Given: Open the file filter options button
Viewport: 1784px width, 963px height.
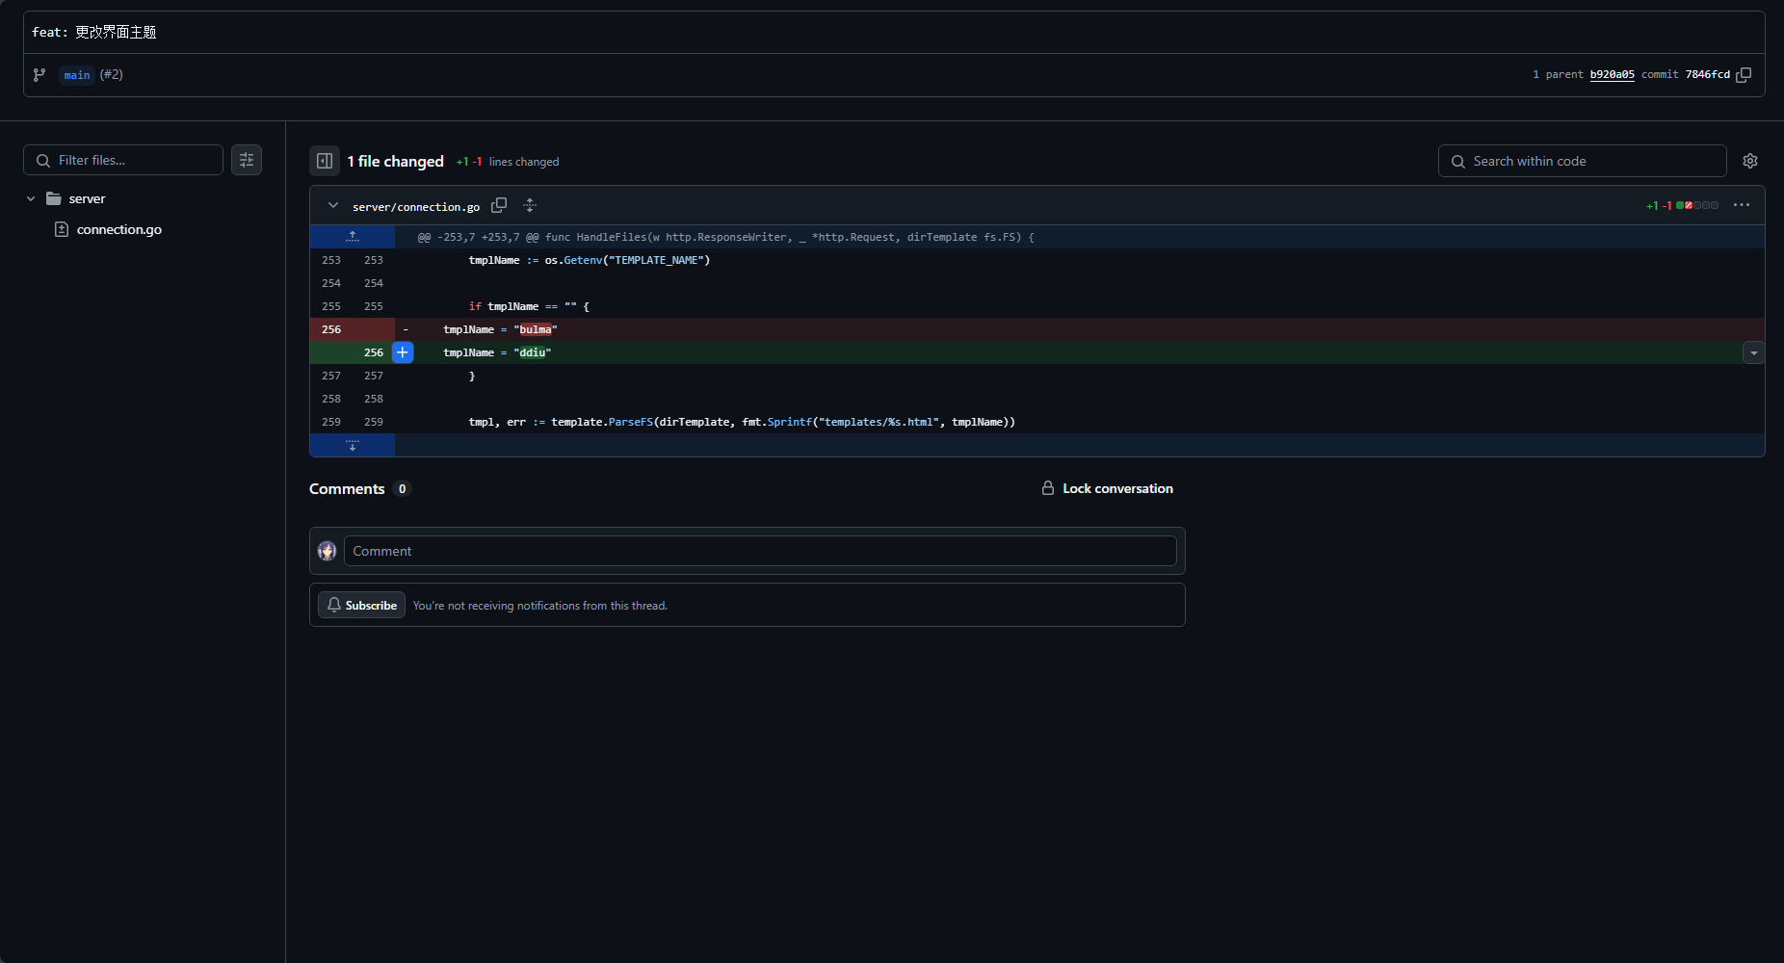Looking at the screenshot, I should [247, 160].
